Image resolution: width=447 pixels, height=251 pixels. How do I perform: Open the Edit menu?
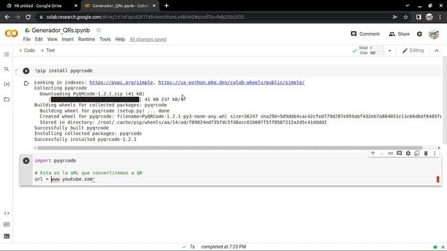click(x=39, y=39)
